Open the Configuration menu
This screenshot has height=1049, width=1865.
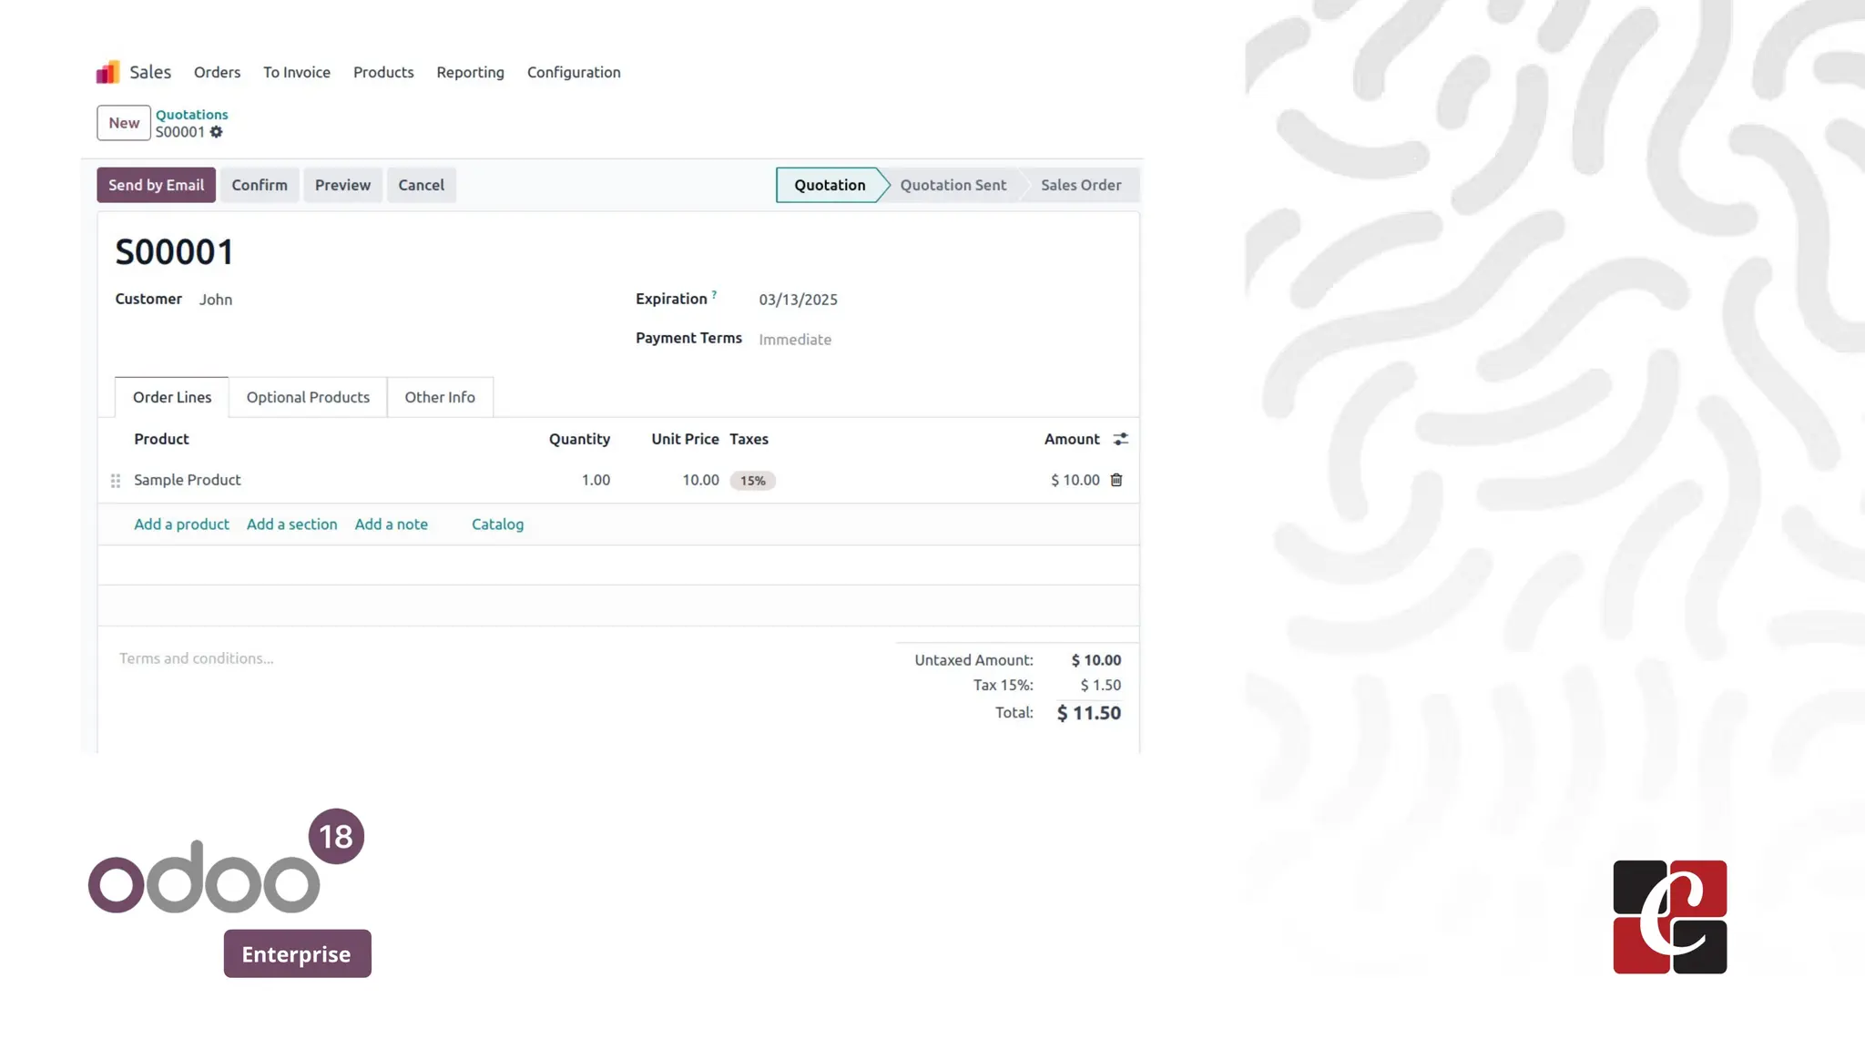[x=574, y=72]
